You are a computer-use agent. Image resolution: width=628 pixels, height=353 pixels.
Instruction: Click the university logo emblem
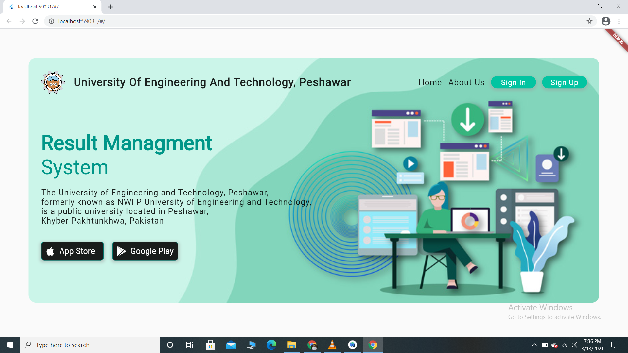pyautogui.click(x=53, y=82)
